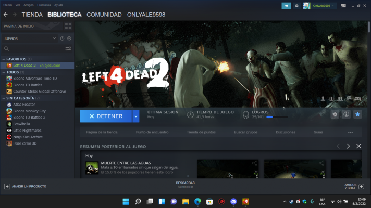Open advanced filter options beside search
The image size is (371, 208).
point(68,49)
